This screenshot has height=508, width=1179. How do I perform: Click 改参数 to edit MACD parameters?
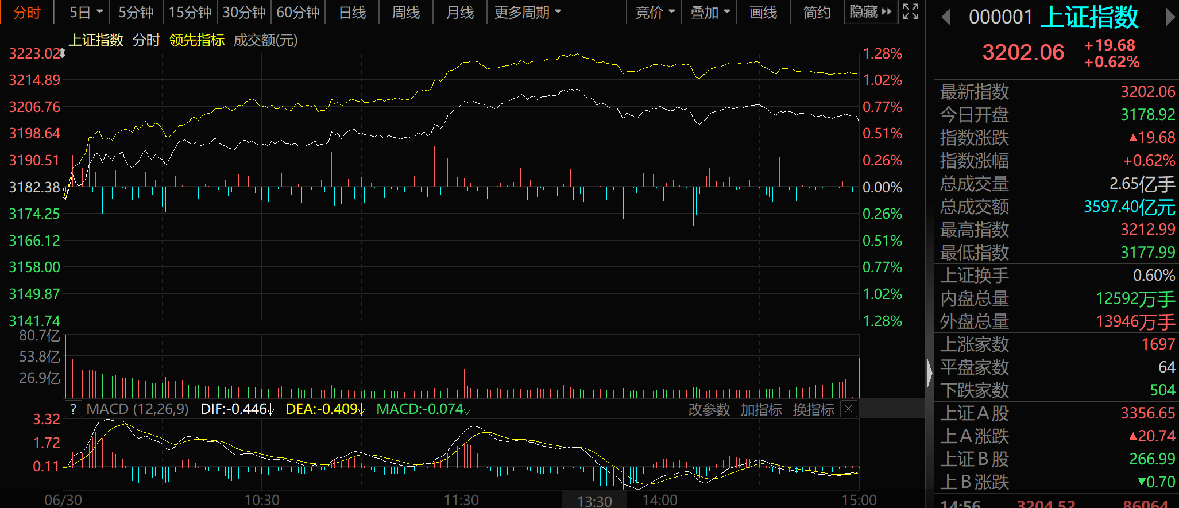709,410
